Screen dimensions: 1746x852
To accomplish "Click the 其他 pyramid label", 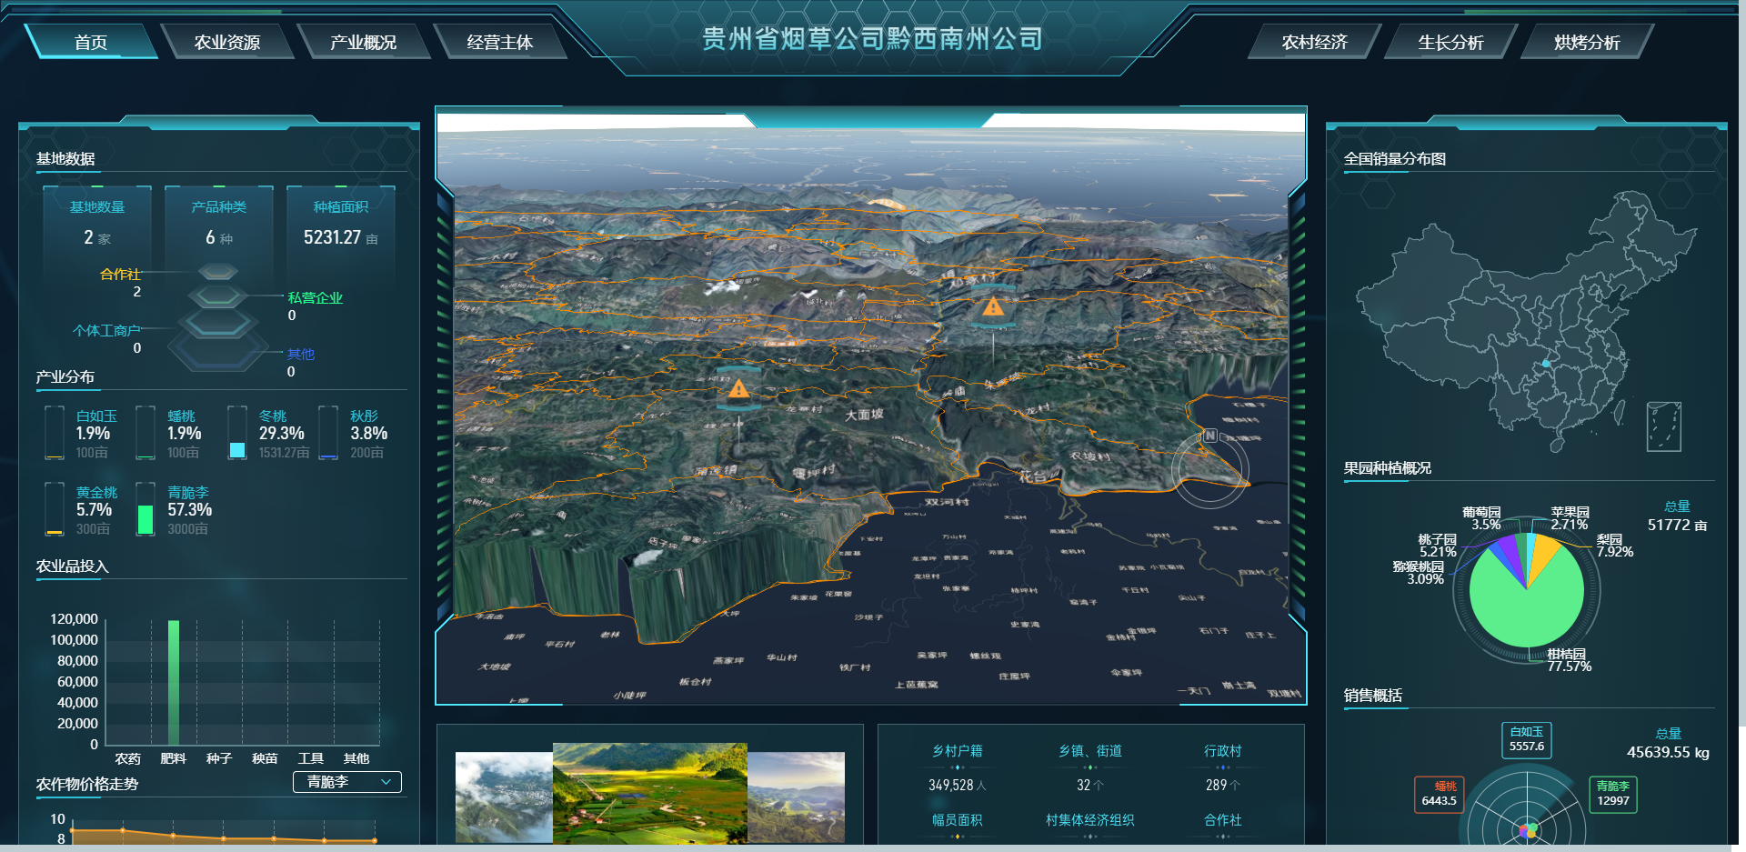I will [x=301, y=354].
